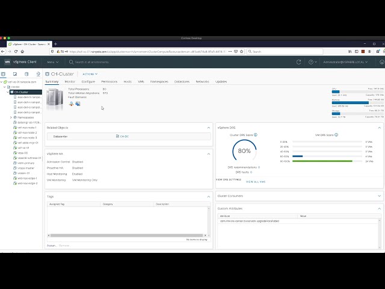Image resolution: width=385 pixels, height=289 pixels.
Task: Open the page actions three-dots menu
Action: point(230,52)
